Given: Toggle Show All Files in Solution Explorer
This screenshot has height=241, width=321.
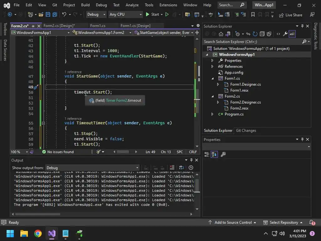Looking at the screenshot, I should click(x=269, y=34).
